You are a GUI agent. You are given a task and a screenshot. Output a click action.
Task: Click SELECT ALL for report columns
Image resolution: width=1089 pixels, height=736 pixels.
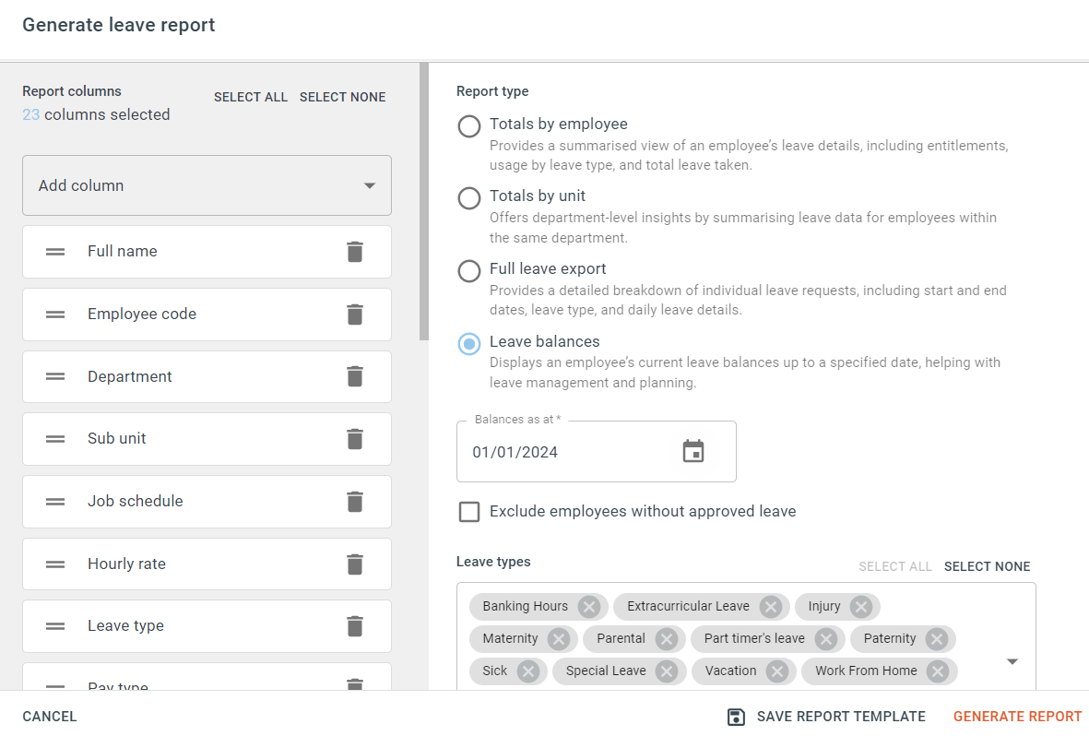coord(251,96)
